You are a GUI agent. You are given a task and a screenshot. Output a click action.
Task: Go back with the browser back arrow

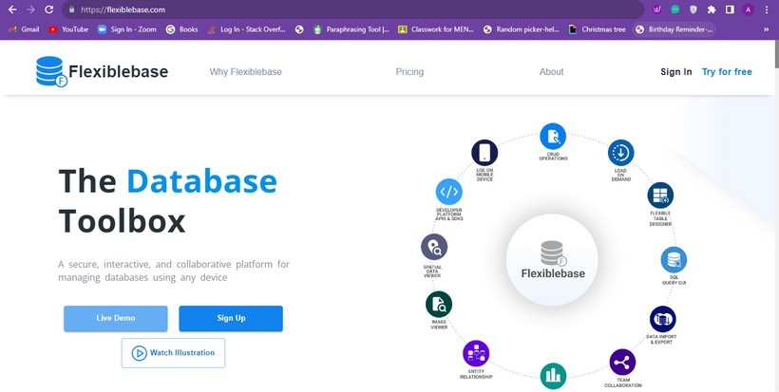pos(12,9)
